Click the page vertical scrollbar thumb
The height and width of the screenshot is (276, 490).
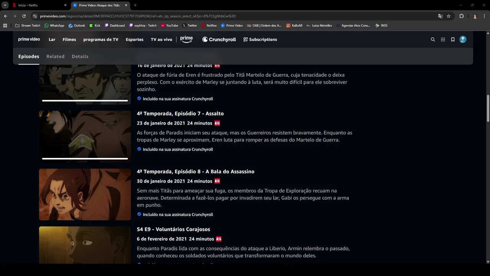point(488,109)
